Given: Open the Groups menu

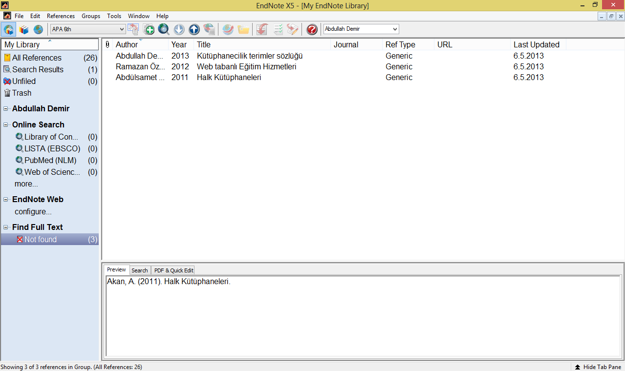Looking at the screenshot, I should pyautogui.click(x=91, y=16).
